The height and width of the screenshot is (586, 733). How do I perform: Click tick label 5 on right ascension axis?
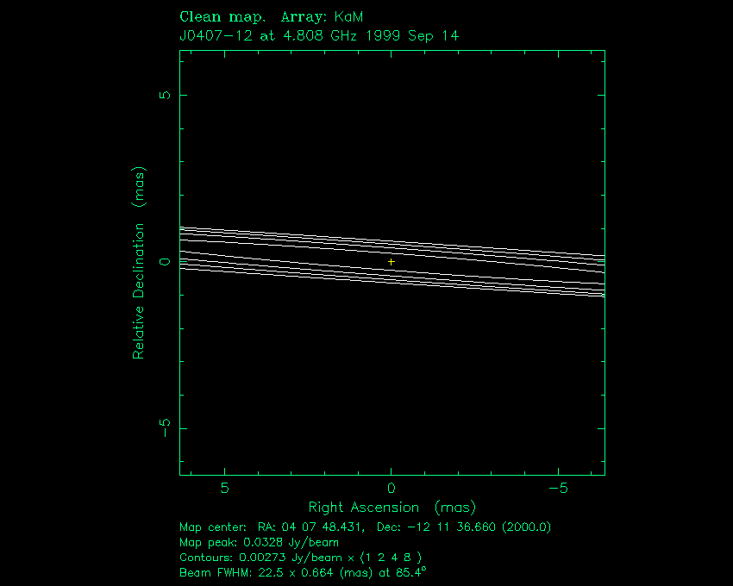[224, 488]
